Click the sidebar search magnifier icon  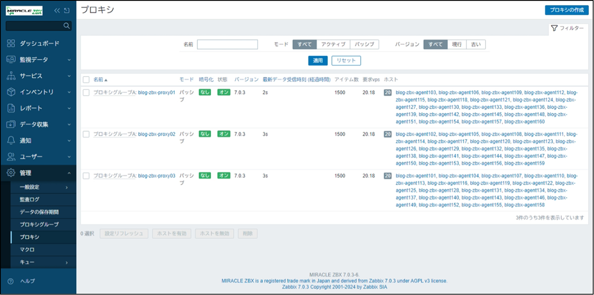(67, 26)
